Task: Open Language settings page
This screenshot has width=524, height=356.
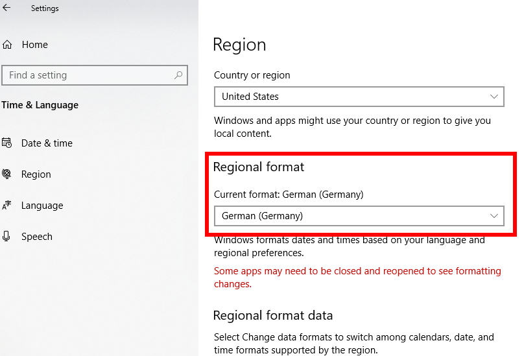Action: (x=42, y=206)
